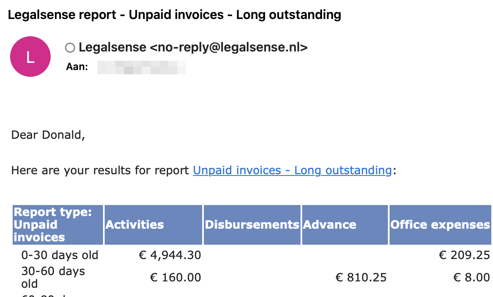Click the € 209.25 office expenses amount

pyautogui.click(x=464, y=255)
